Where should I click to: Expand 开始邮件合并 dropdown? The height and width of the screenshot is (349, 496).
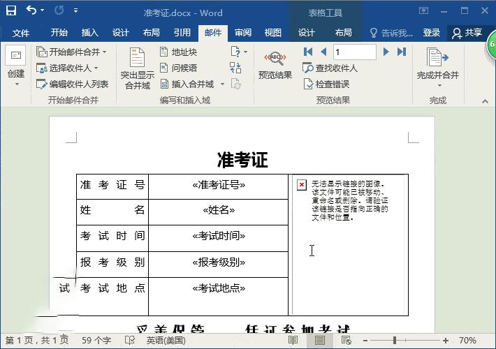click(71, 52)
